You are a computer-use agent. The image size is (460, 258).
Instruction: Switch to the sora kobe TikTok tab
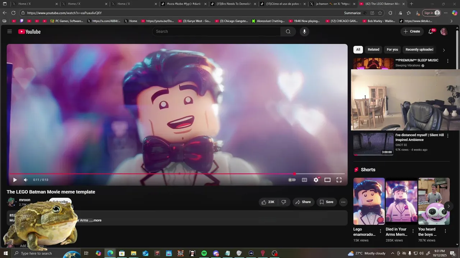(184, 4)
